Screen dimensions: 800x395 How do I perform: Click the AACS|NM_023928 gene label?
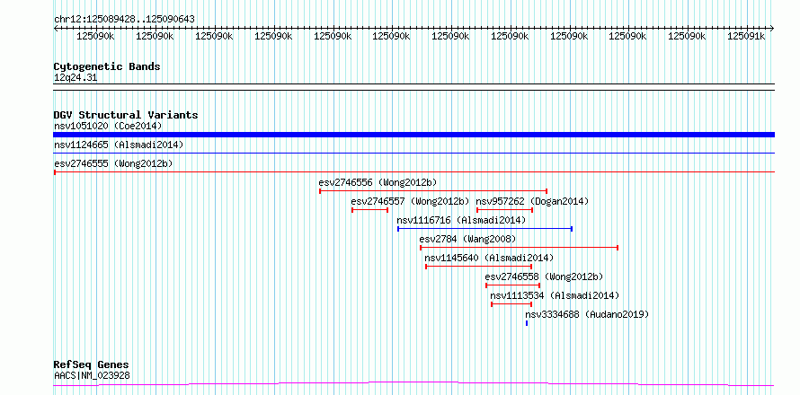tap(92, 376)
